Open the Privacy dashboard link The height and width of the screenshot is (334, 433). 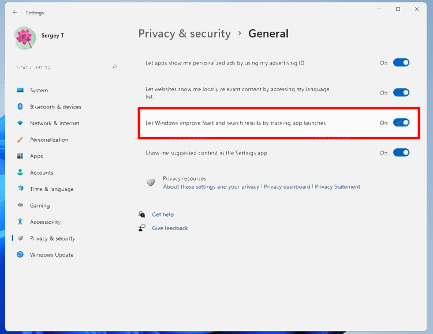pos(287,187)
